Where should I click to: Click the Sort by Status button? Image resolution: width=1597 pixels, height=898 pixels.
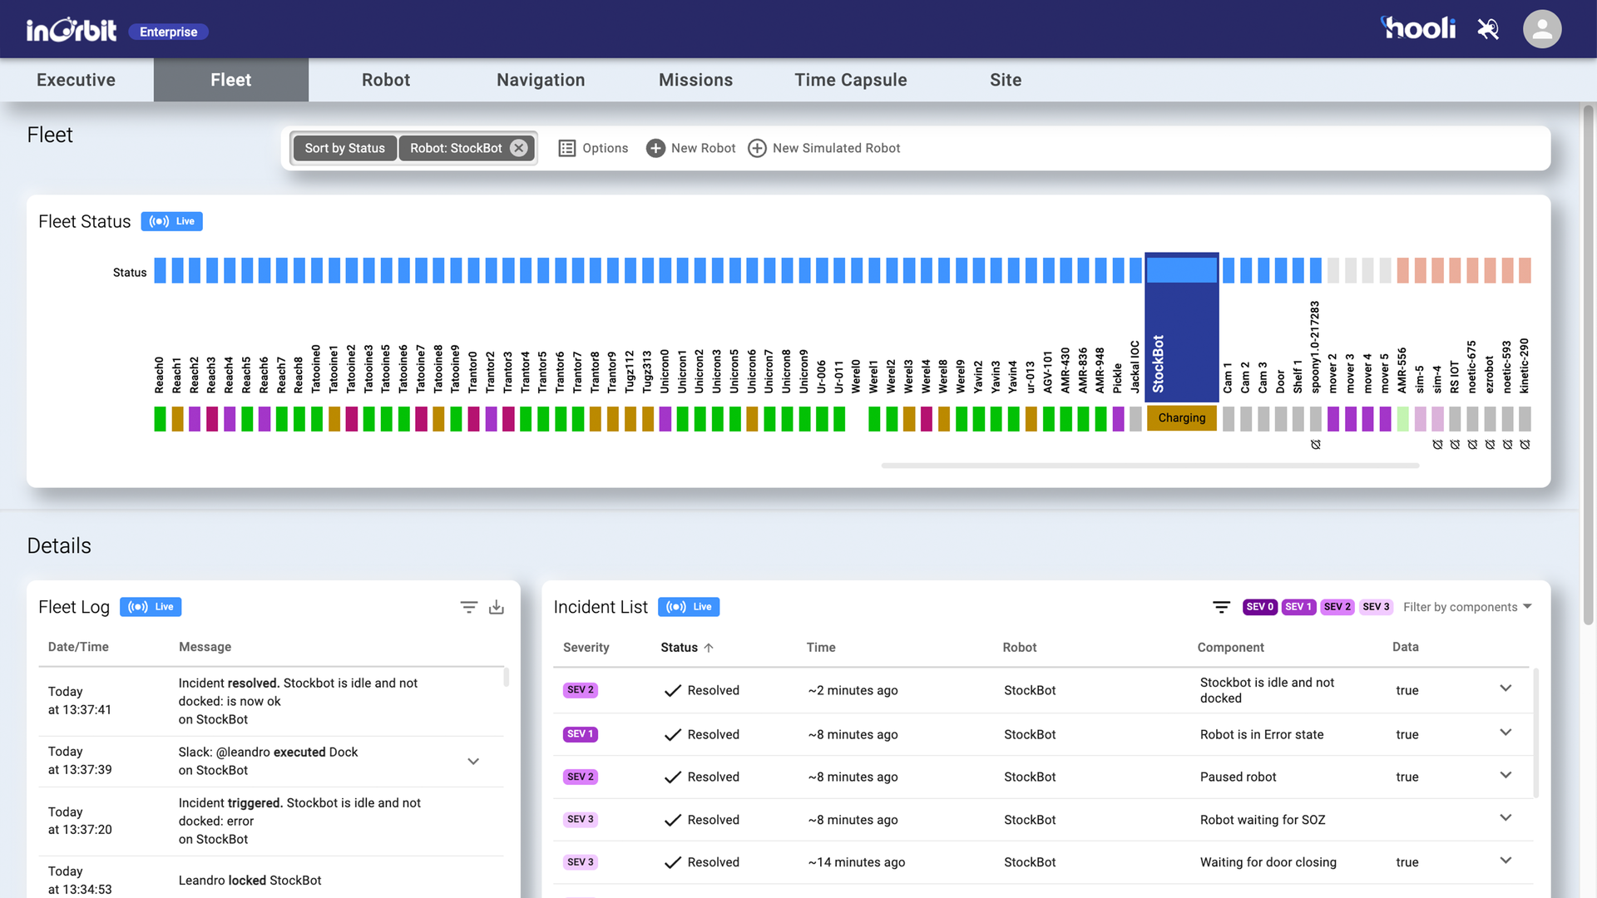pos(344,148)
